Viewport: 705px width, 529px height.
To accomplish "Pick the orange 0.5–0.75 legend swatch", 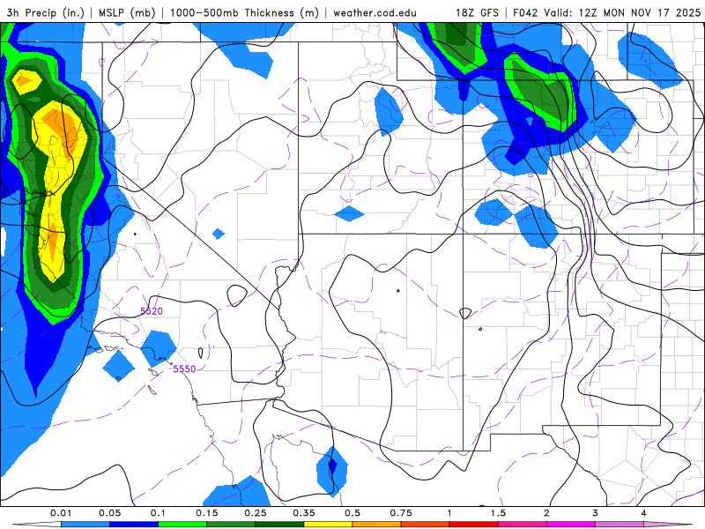I will (x=377, y=525).
